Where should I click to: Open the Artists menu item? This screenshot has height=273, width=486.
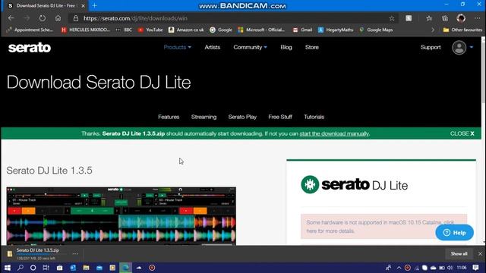213,47
